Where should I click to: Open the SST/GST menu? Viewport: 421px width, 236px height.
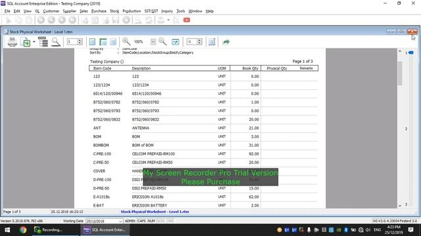[x=151, y=11]
